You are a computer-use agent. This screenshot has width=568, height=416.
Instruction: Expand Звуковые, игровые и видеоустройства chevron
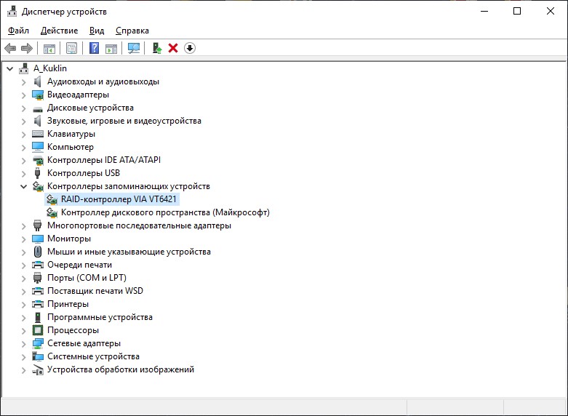click(24, 121)
